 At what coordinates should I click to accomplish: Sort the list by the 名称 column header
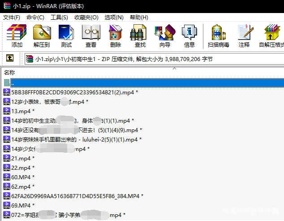[9, 73]
